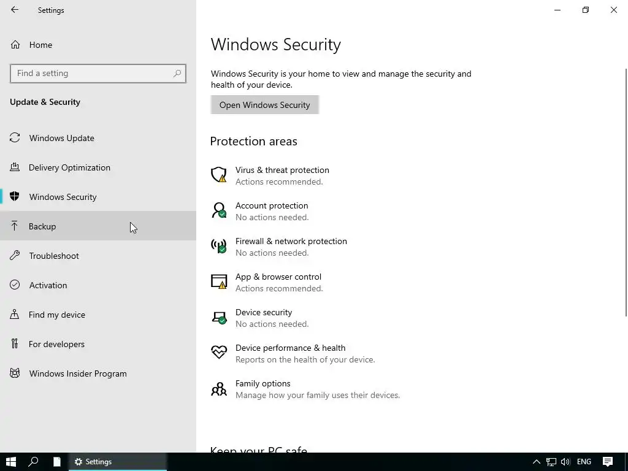Click the Troubleshoot wrench icon

tap(15, 255)
